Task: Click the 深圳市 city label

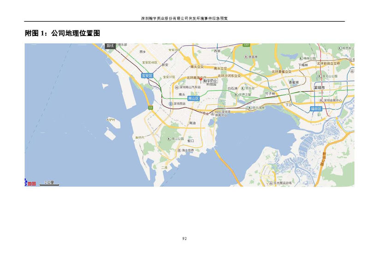Action: tap(319, 87)
